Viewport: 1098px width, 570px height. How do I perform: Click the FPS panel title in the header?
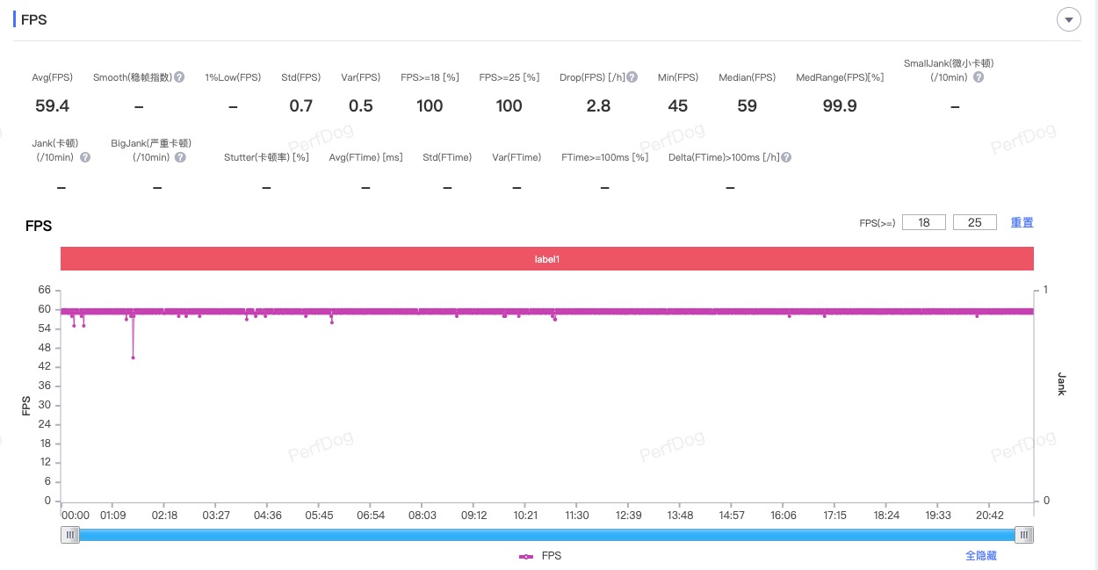(x=34, y=19)
